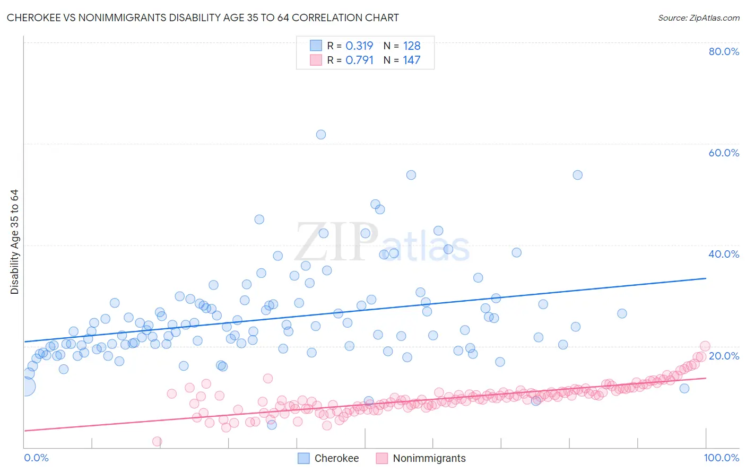Click the 100.0% x-axis label
Image resolution: width=746 pixels, height=473 pixels.
(722, 458)
